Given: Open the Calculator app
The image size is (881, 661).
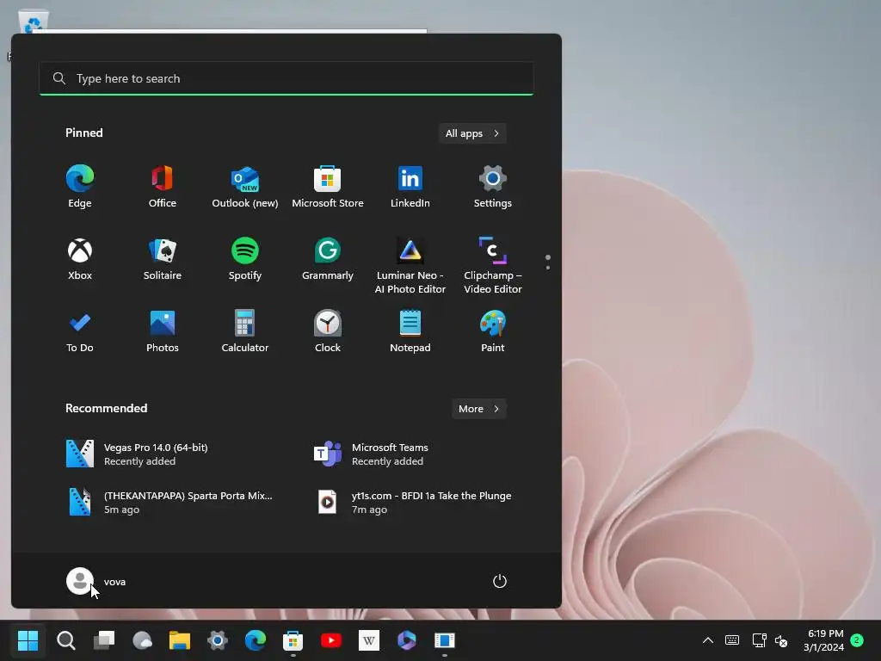Looking at the screenshot, I should point(245,331).
